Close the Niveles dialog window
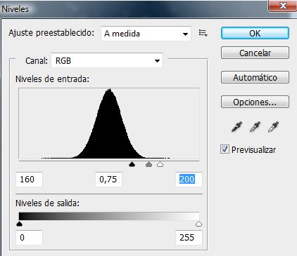 click(x=282, y=6)
